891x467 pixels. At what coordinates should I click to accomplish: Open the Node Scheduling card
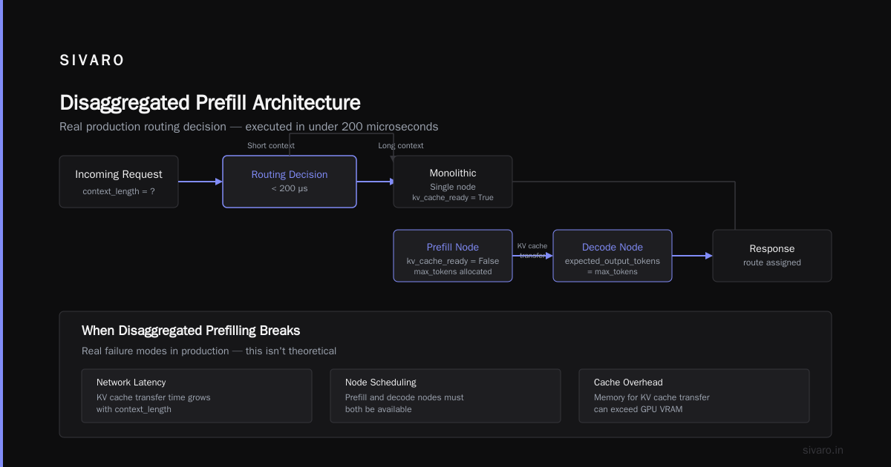coord(446,396)
